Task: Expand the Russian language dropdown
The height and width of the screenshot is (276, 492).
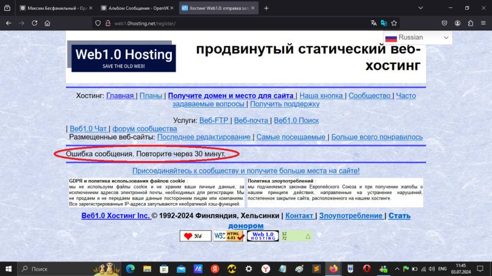Action: 418,38
